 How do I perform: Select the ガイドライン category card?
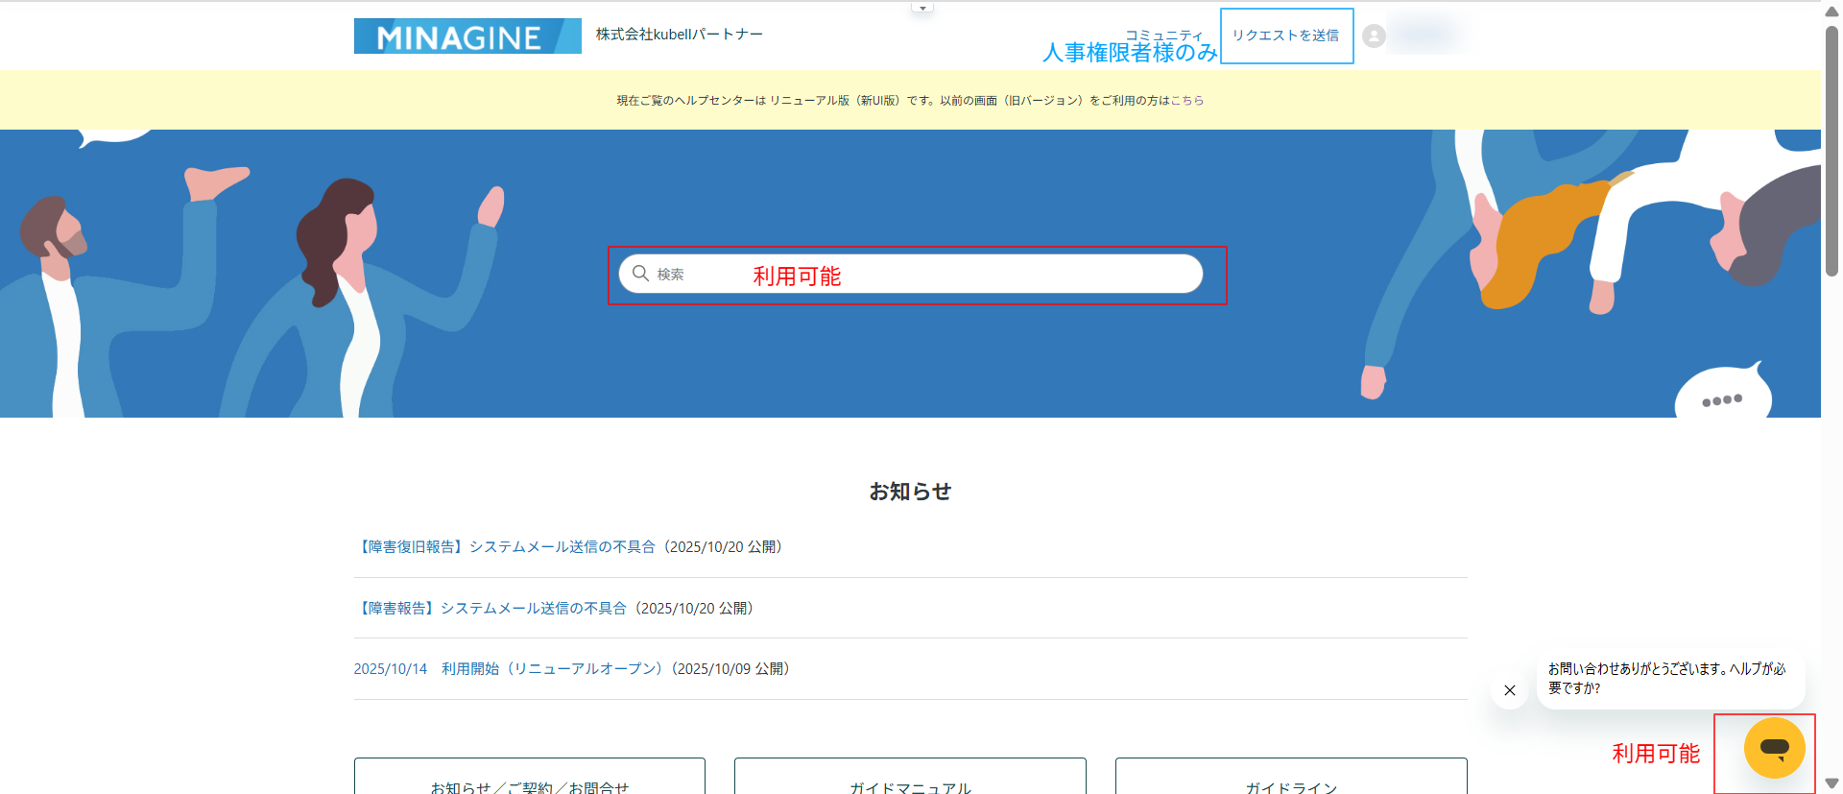pyautogui.click(x=1290, y=780)
